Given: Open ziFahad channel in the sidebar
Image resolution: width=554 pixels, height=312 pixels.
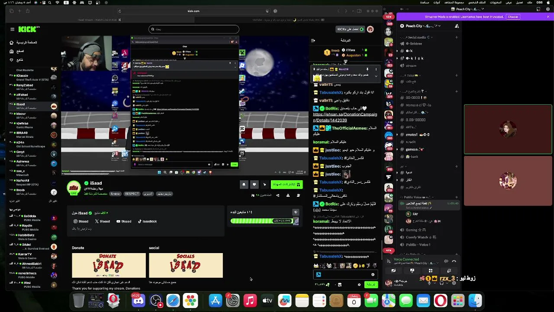Looking at the screenshot, I should [32, 96].
